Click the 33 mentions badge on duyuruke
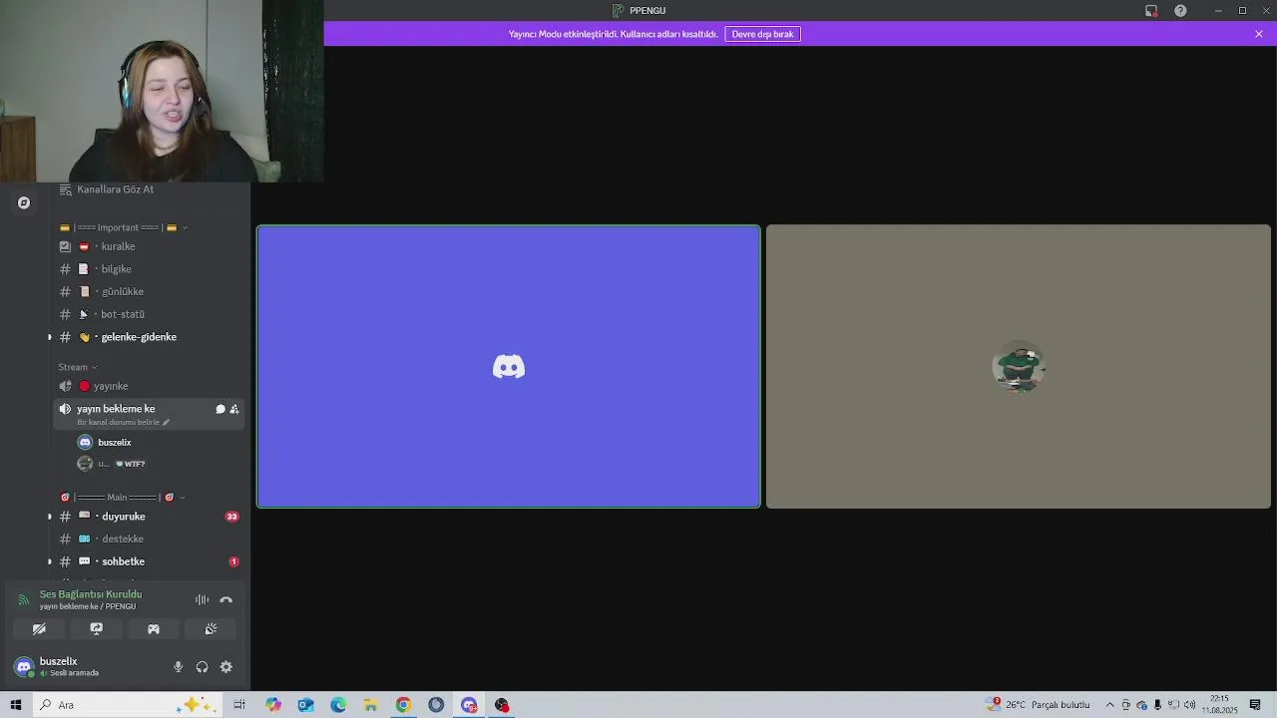This screenshot has width=1277, height=718. click(232, 517)
